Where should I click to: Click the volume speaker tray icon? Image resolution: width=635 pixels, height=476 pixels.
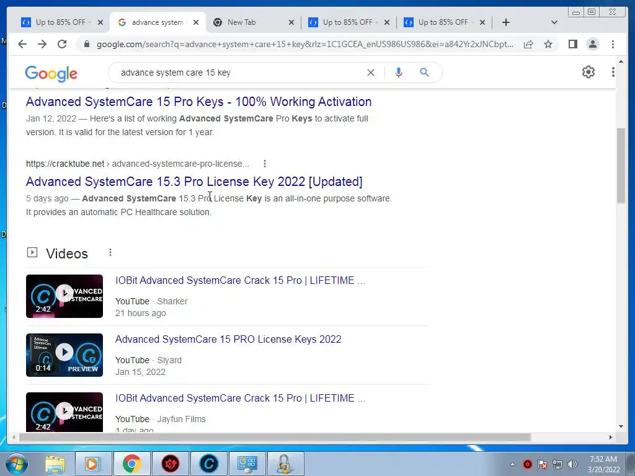coord(572,464)
